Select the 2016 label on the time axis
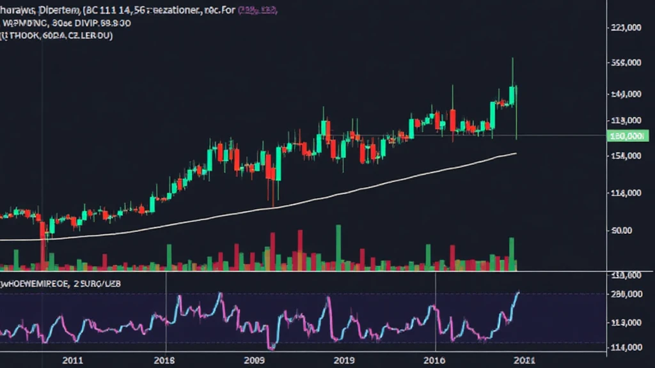The image size is (655, 368). click(x=437, y=360)
